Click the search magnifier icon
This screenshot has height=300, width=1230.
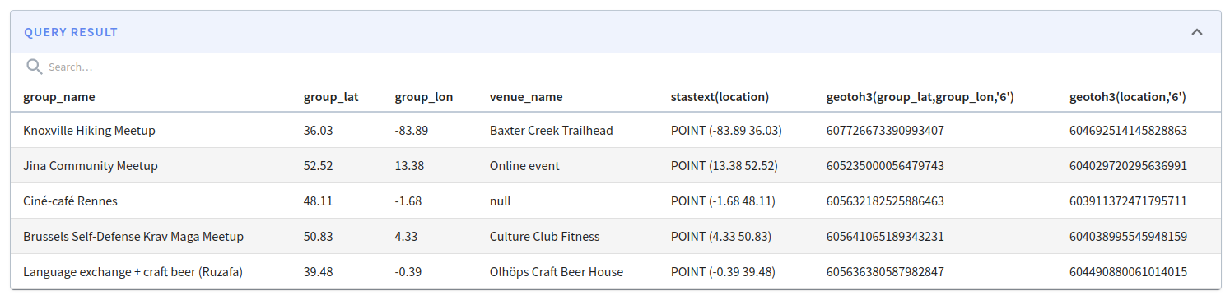(x=34, y=67)
